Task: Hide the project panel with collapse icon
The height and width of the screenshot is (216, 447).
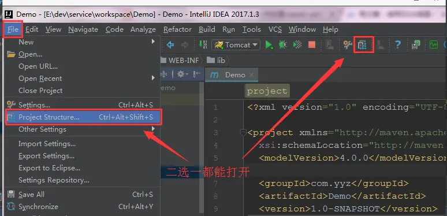Action: (197, 75)
